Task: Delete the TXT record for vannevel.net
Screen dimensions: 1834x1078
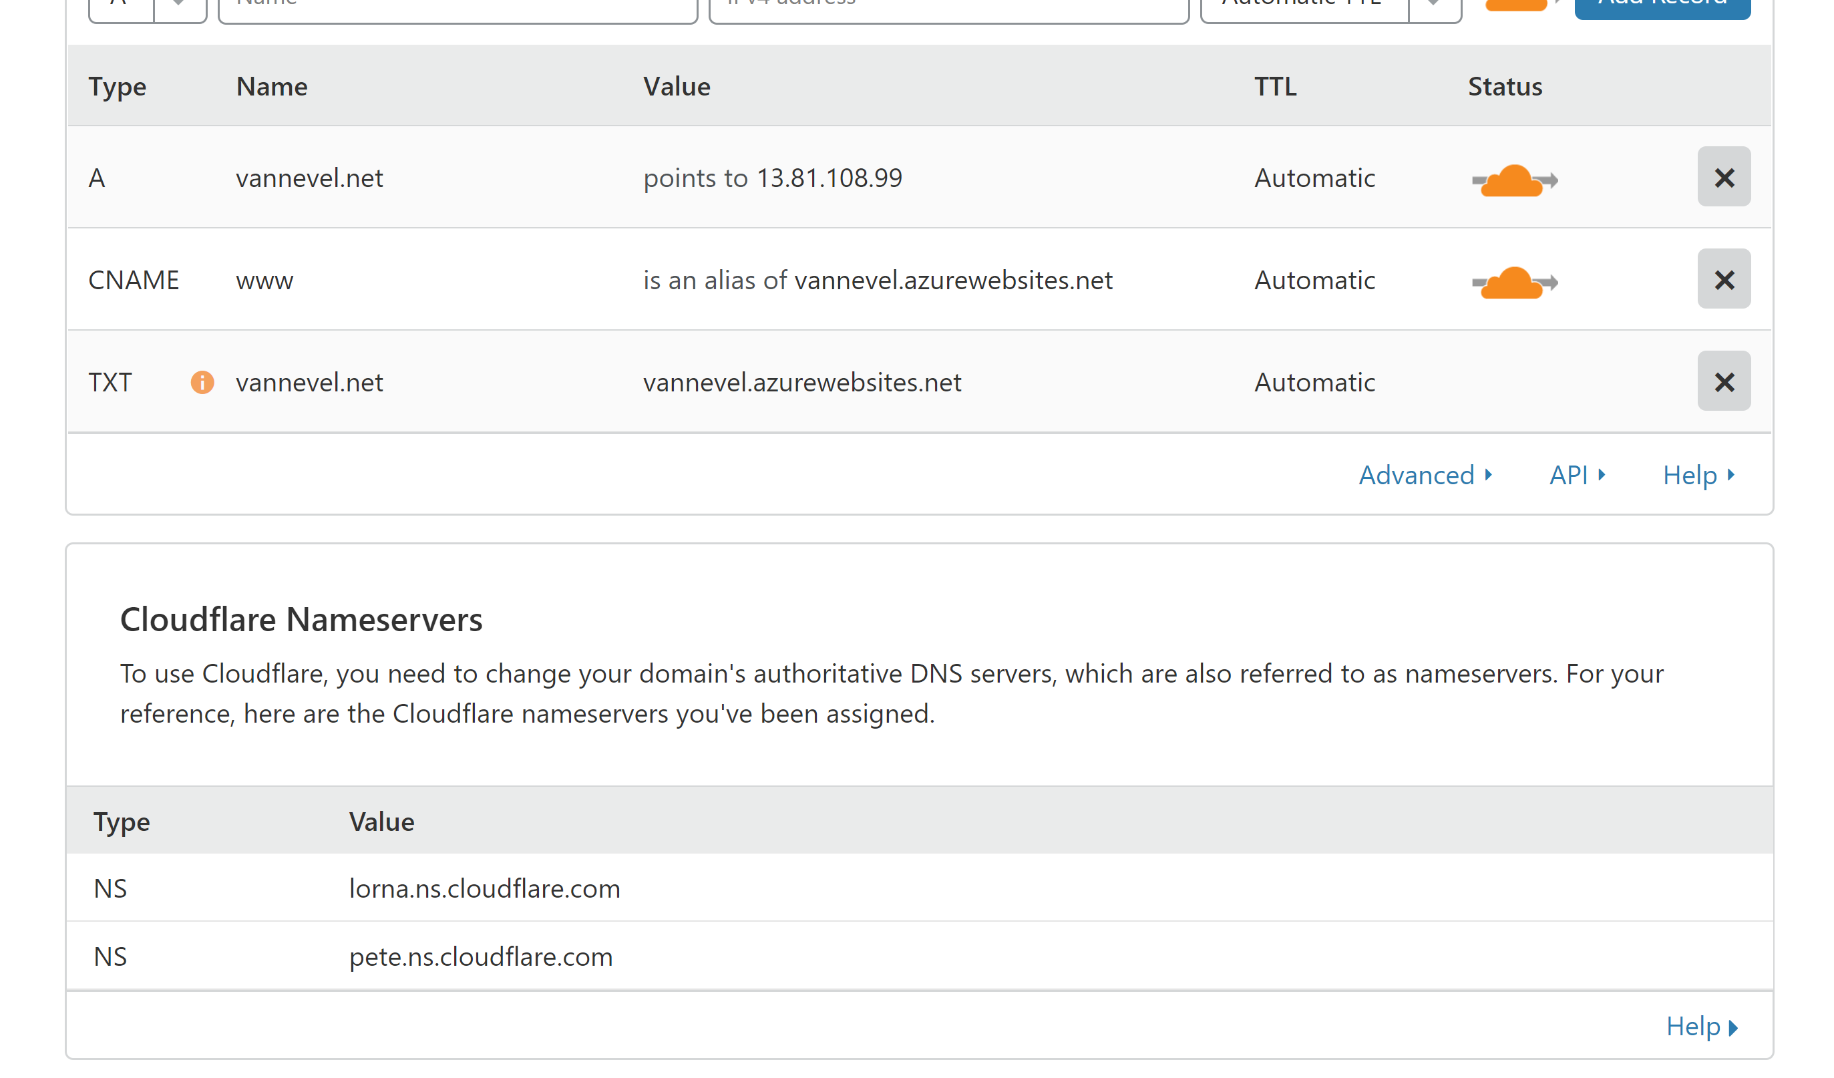Action: (1723, 381)
